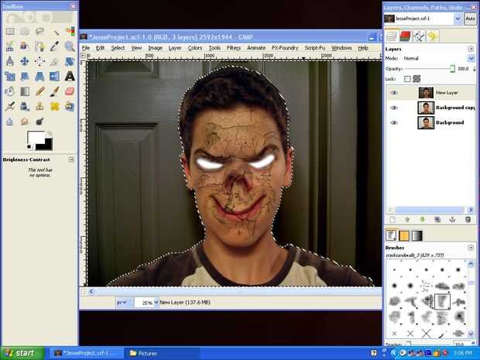Viewport: 480px width, 360px height.
Task: Select the Flip tool
Action: [55, 76]
